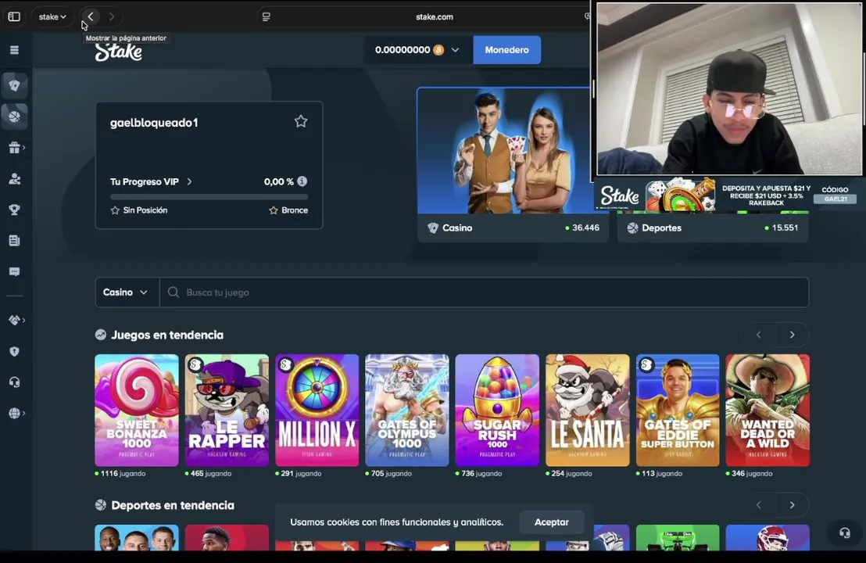Open the Wanted Dead or a Wild game
Viewport: 866px width, 563px height.
768,410
